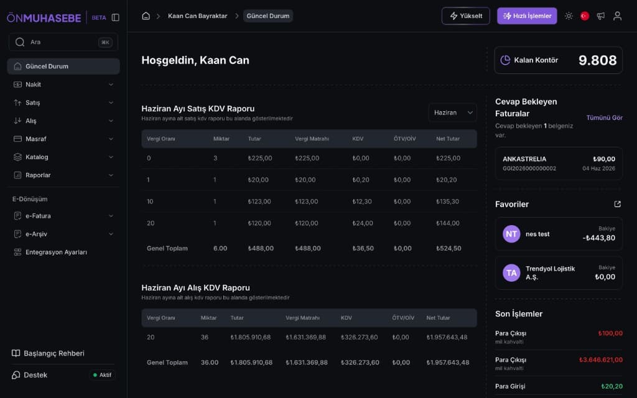Open the Başlangıç Rehberi guide
The image size is (637, 398).
48,353
